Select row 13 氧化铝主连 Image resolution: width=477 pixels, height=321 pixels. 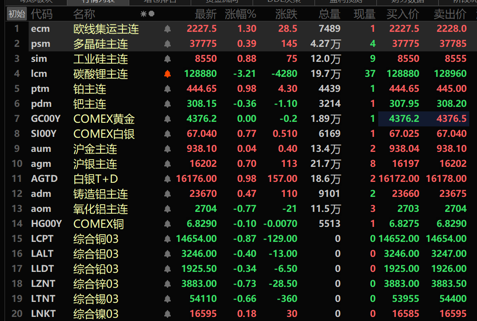[x=237, y=209]
